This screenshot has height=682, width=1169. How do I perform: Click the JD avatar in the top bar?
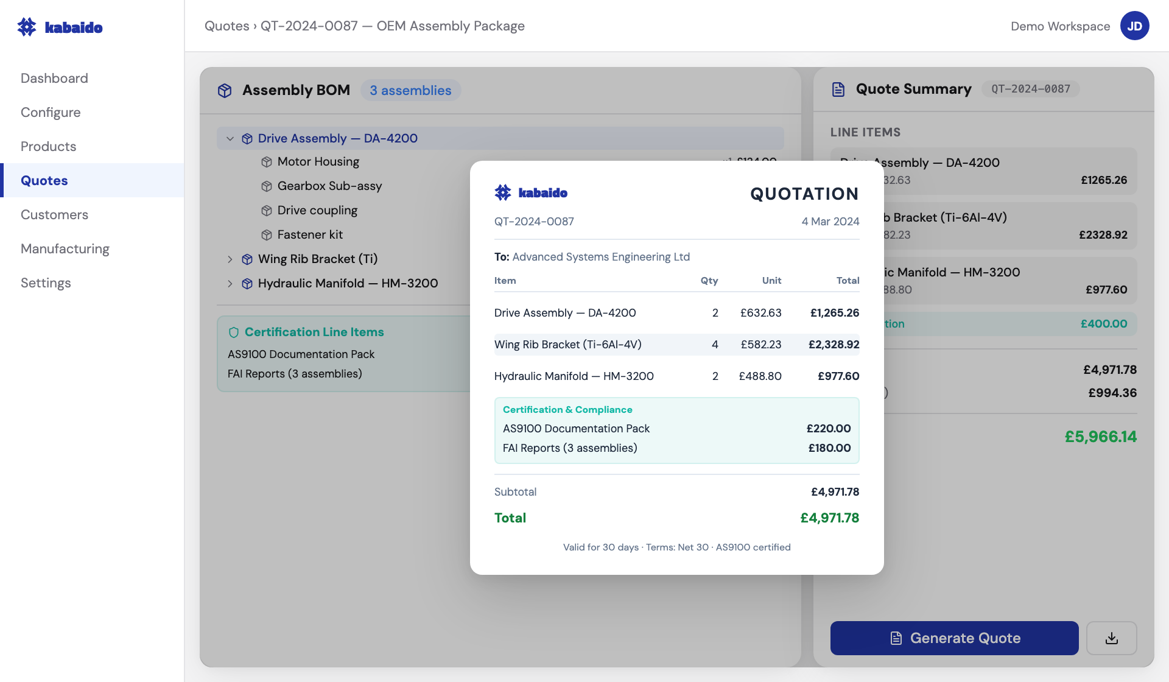[x=1135, y=26]
